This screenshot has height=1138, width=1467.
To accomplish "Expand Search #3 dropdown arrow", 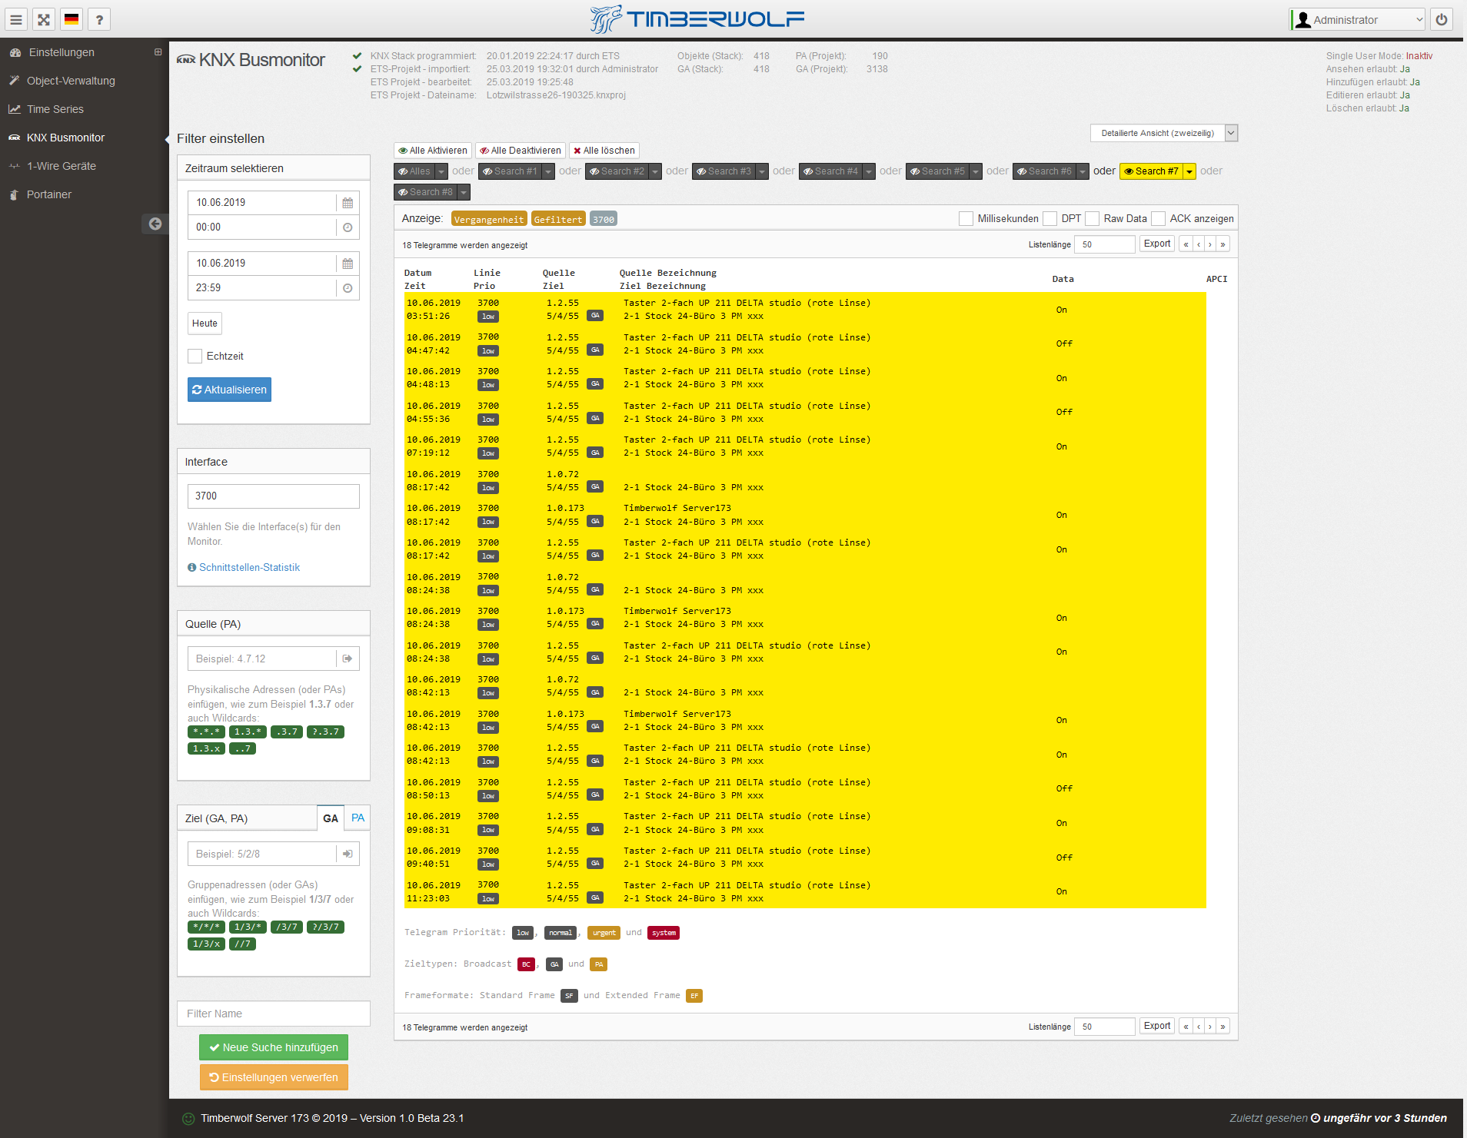I will 762,171.
